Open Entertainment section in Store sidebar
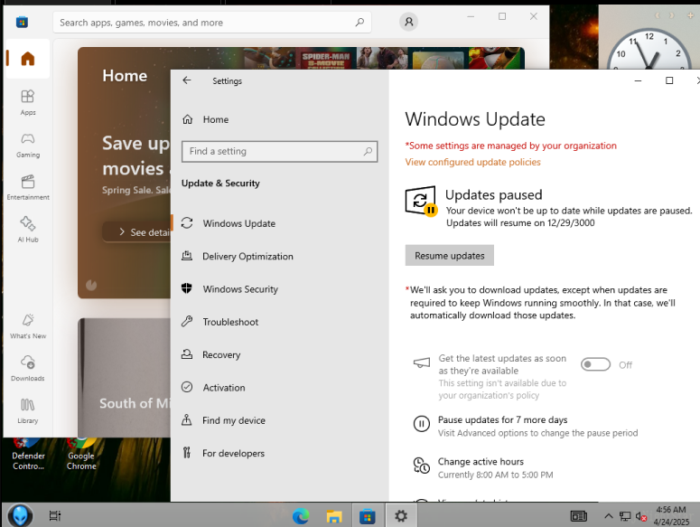700x527 pixels. 28,186
